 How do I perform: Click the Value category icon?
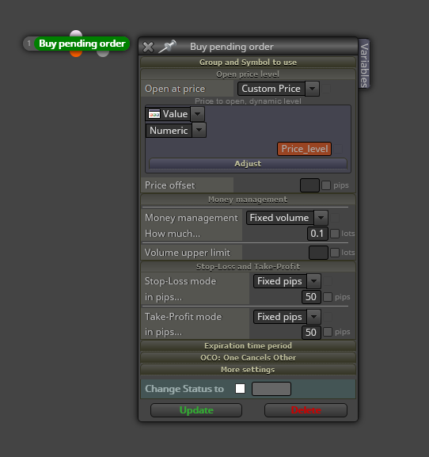pyautogui.click(x=154, y=114)
